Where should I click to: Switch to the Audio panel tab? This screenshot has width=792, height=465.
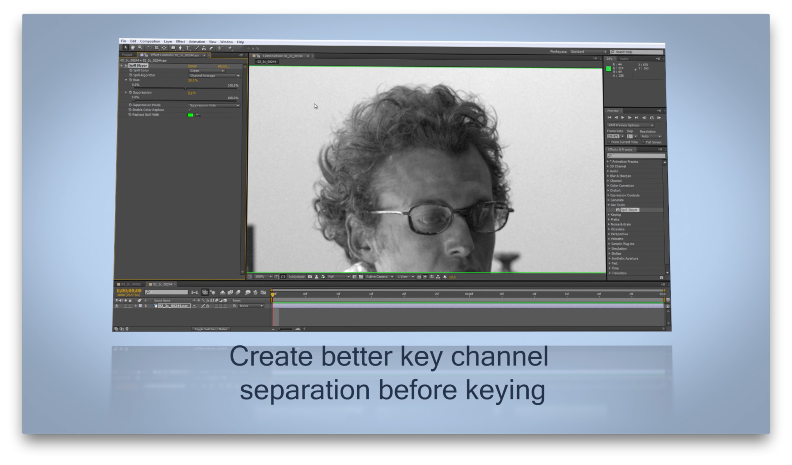(x=624, y=59)
